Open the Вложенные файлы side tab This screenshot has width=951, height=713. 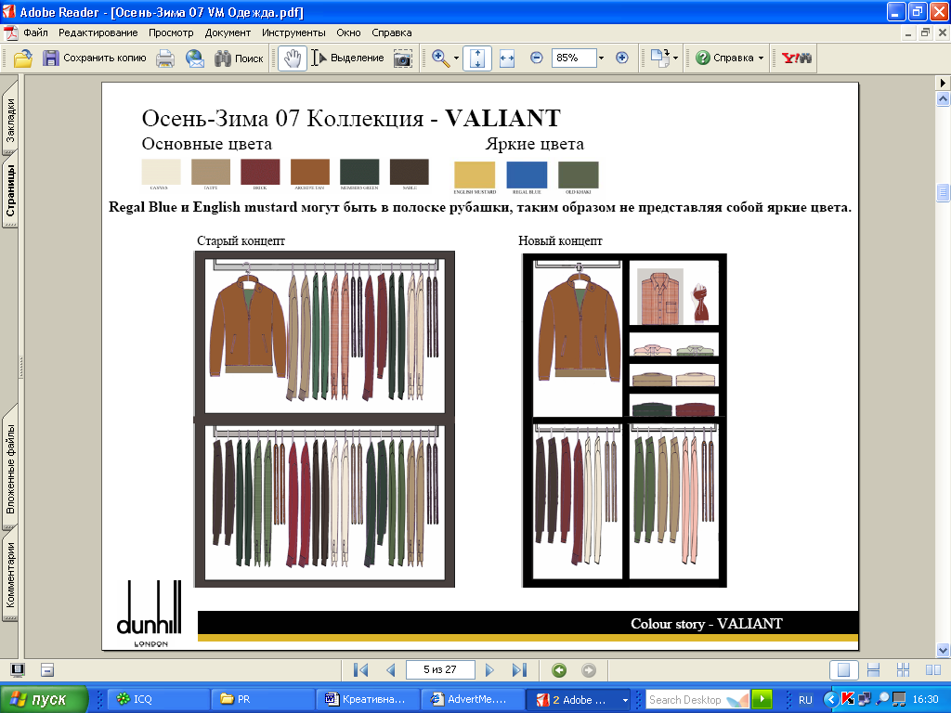pyautogui.click(x=10, y=469)
